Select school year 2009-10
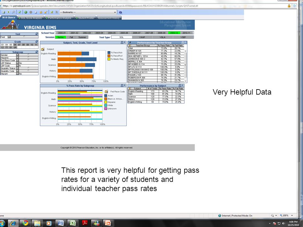 (x=174, y=33)
